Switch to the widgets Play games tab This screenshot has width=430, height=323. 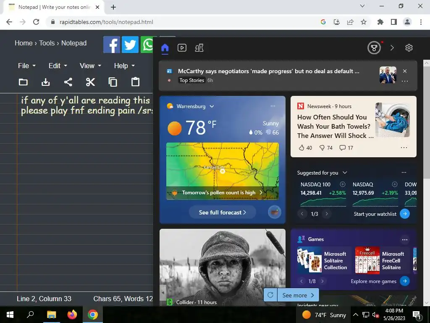(x=199, y=48)
